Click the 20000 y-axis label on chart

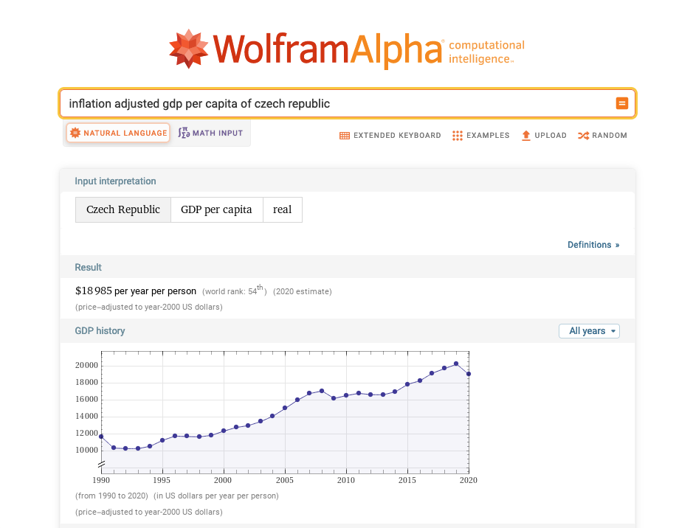tap(86, 365)
